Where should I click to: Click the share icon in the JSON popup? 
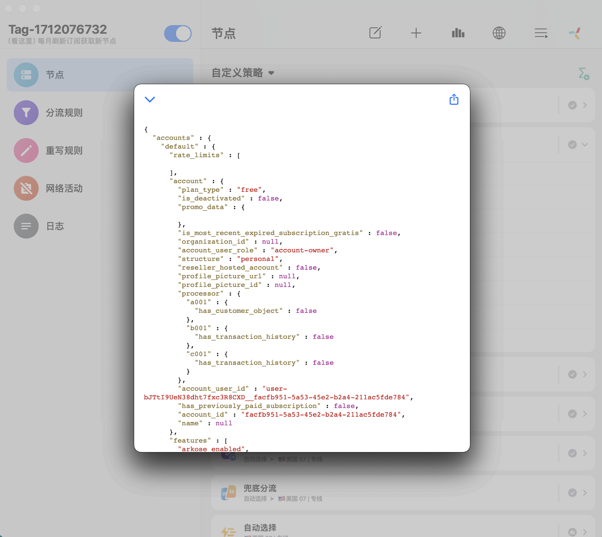(454, 100)
